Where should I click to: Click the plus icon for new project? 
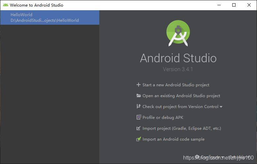click(139, 85)
